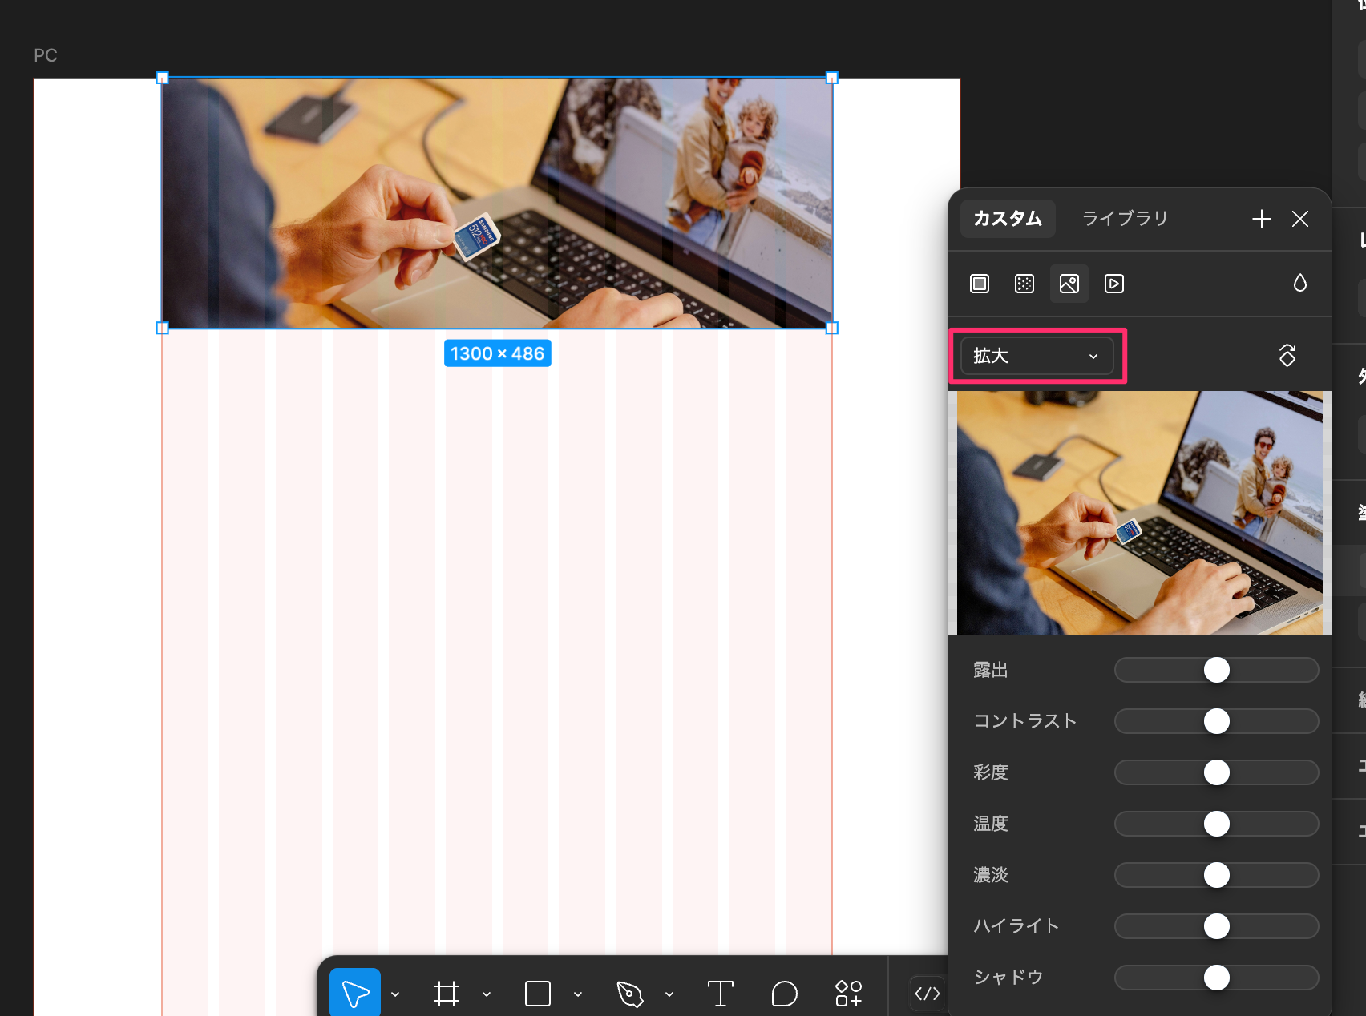
Task: Click the 露出 exposure slider handle
Action: tap(1216, 670)
